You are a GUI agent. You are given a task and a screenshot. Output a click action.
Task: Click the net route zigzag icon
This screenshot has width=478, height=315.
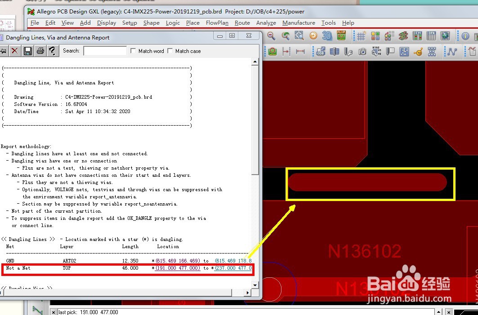[x=452, y=52]
